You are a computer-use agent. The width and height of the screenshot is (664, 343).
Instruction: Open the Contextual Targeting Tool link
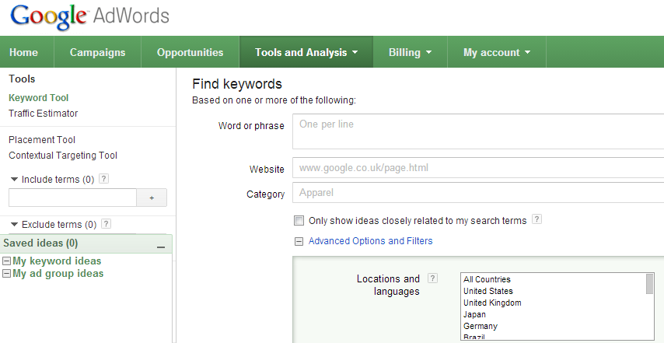[63, 156]
